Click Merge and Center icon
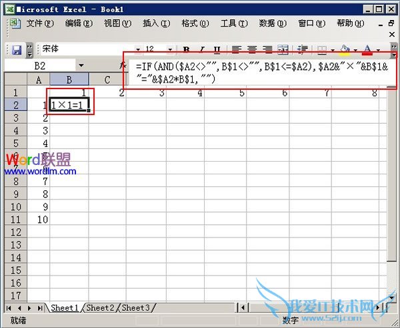400x328 pixels. point(283,49)
